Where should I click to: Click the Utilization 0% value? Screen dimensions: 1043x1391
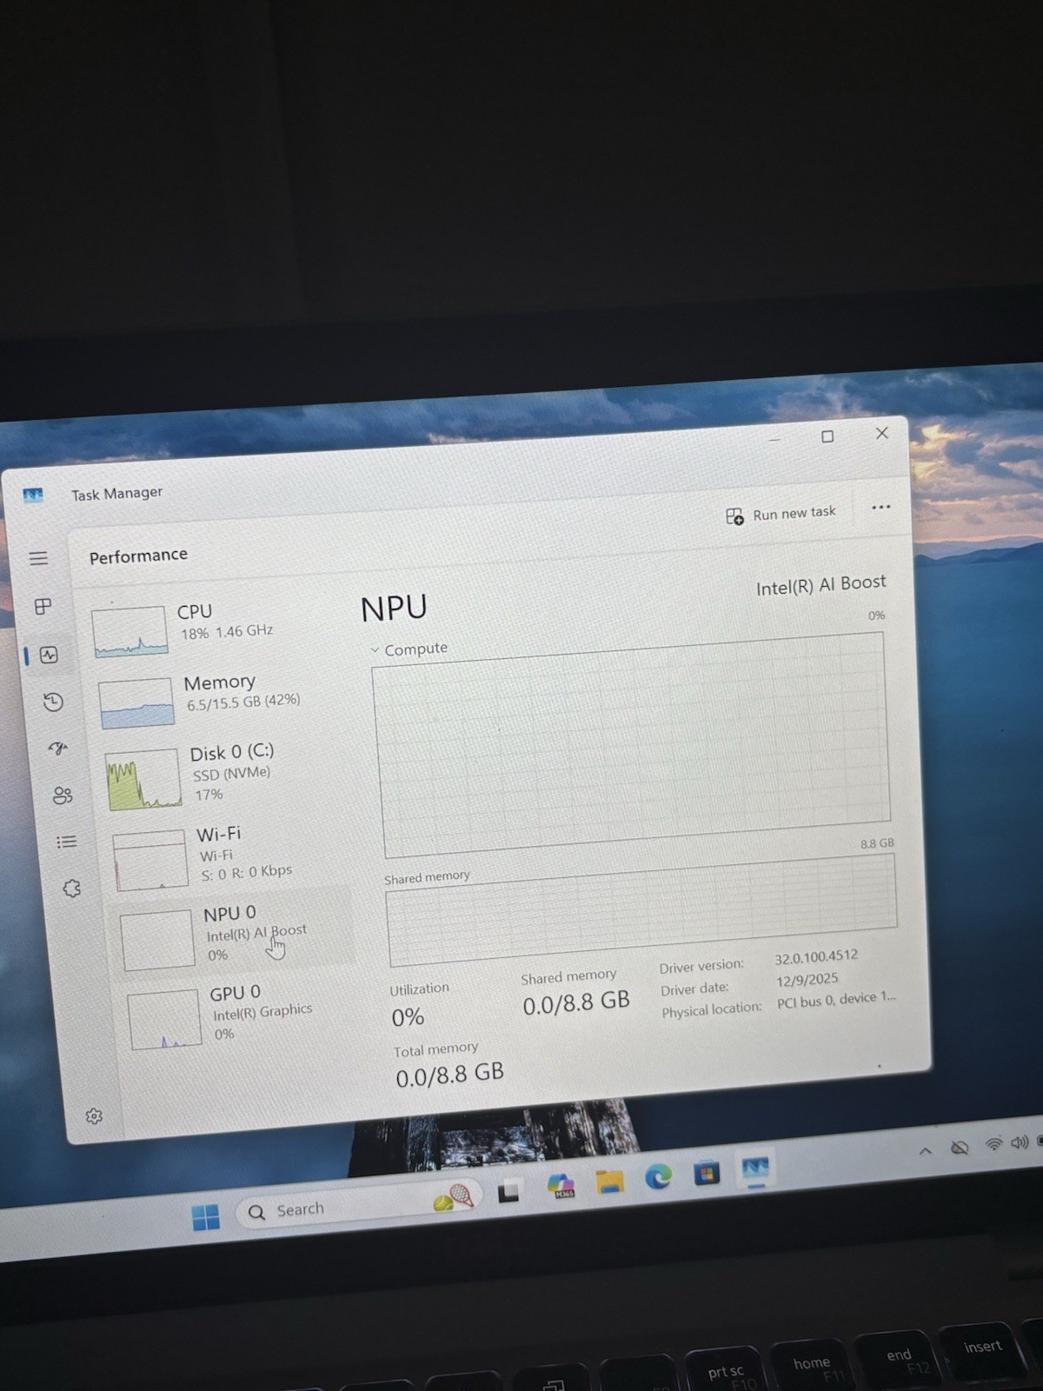(x=408, y=1017)
